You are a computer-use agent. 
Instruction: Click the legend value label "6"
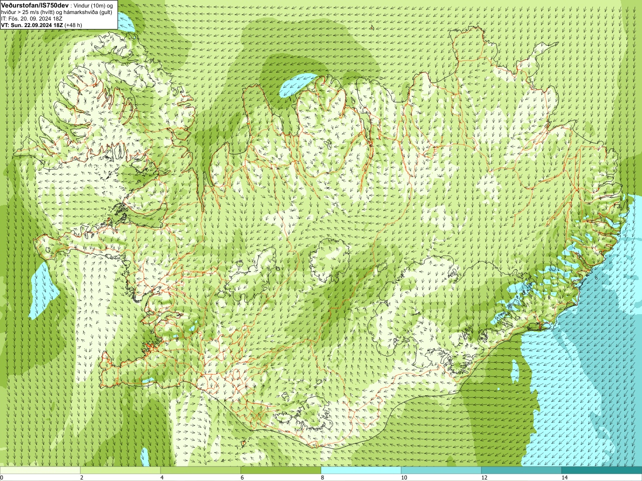[x=242, y=477]
